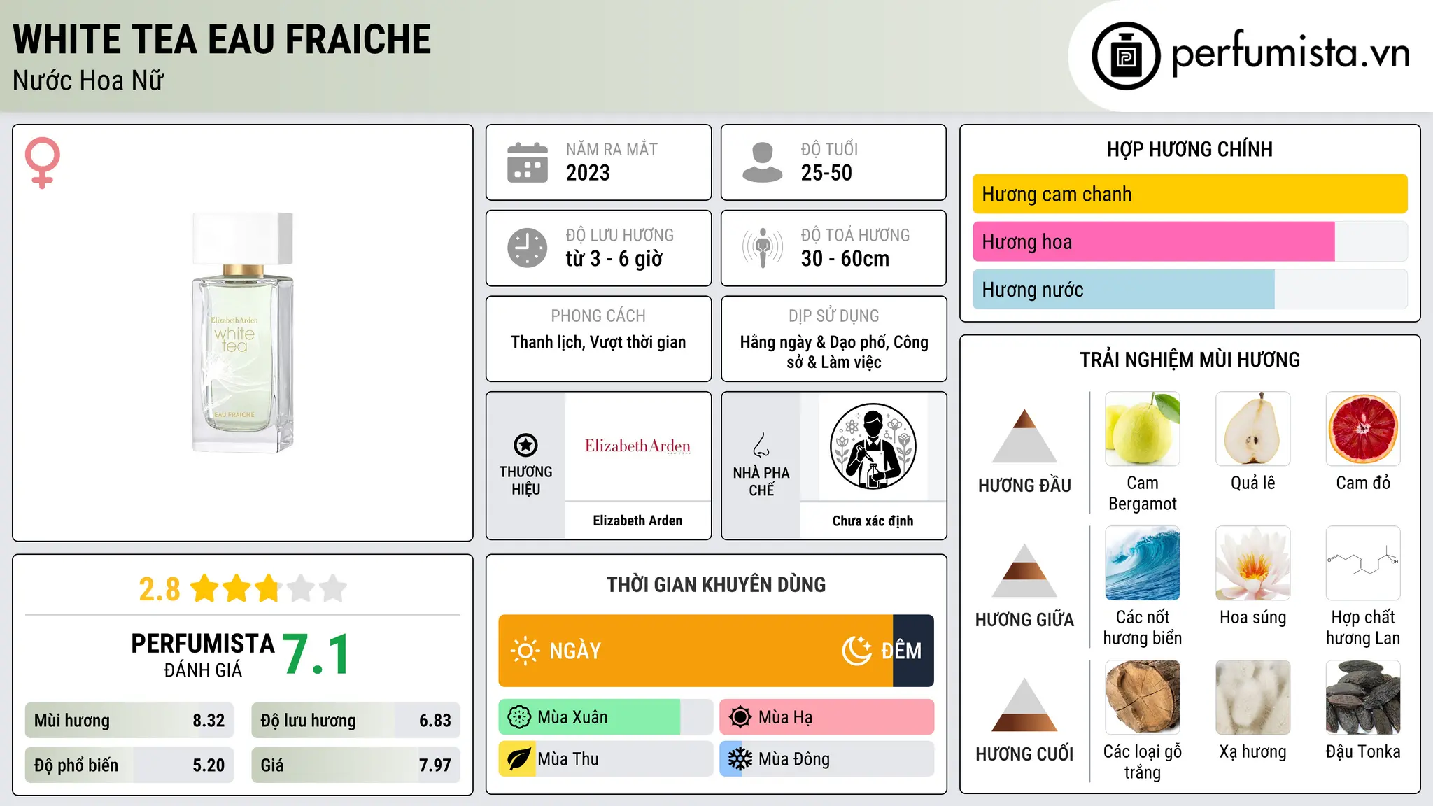Screen dimensions: 1433x806
Task: Click the Chưa xác định perfumer label
Action: pyautogui.click(x=873, y=521)
